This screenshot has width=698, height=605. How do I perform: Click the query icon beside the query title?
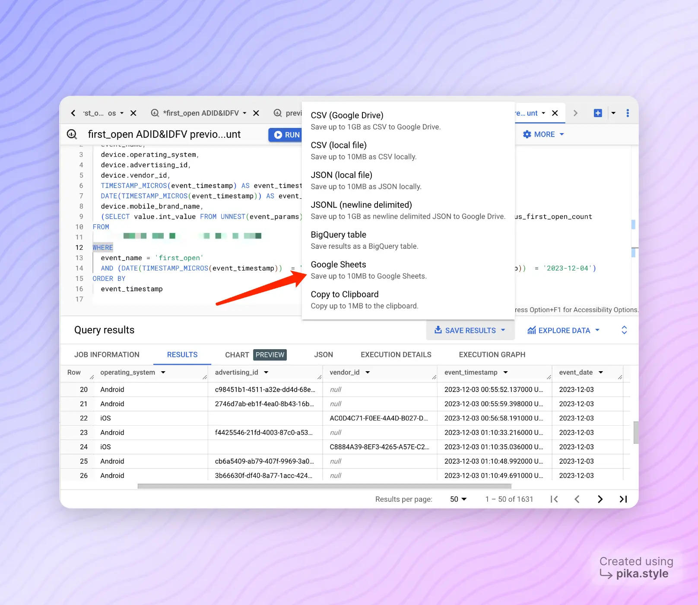coord(72,134)
